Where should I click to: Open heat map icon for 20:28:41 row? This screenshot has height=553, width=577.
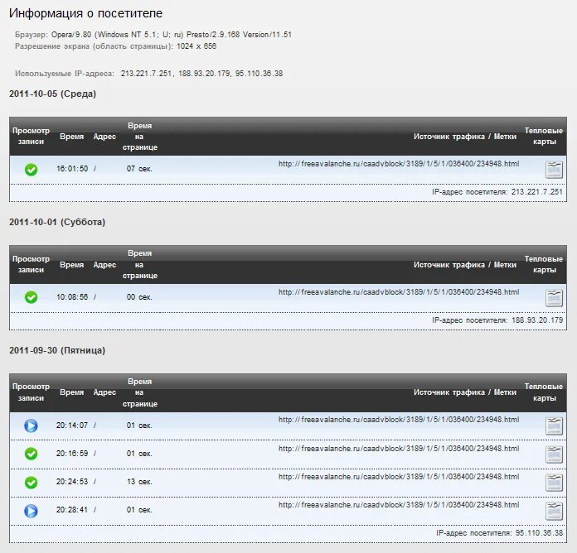554,511
